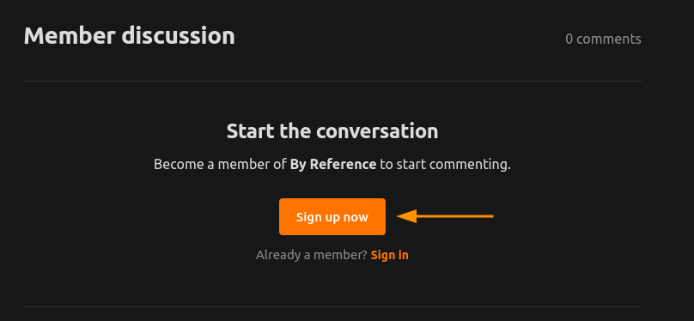Click the Start the conversation heading
Viewport: 694px width, 321px height.
332,131
